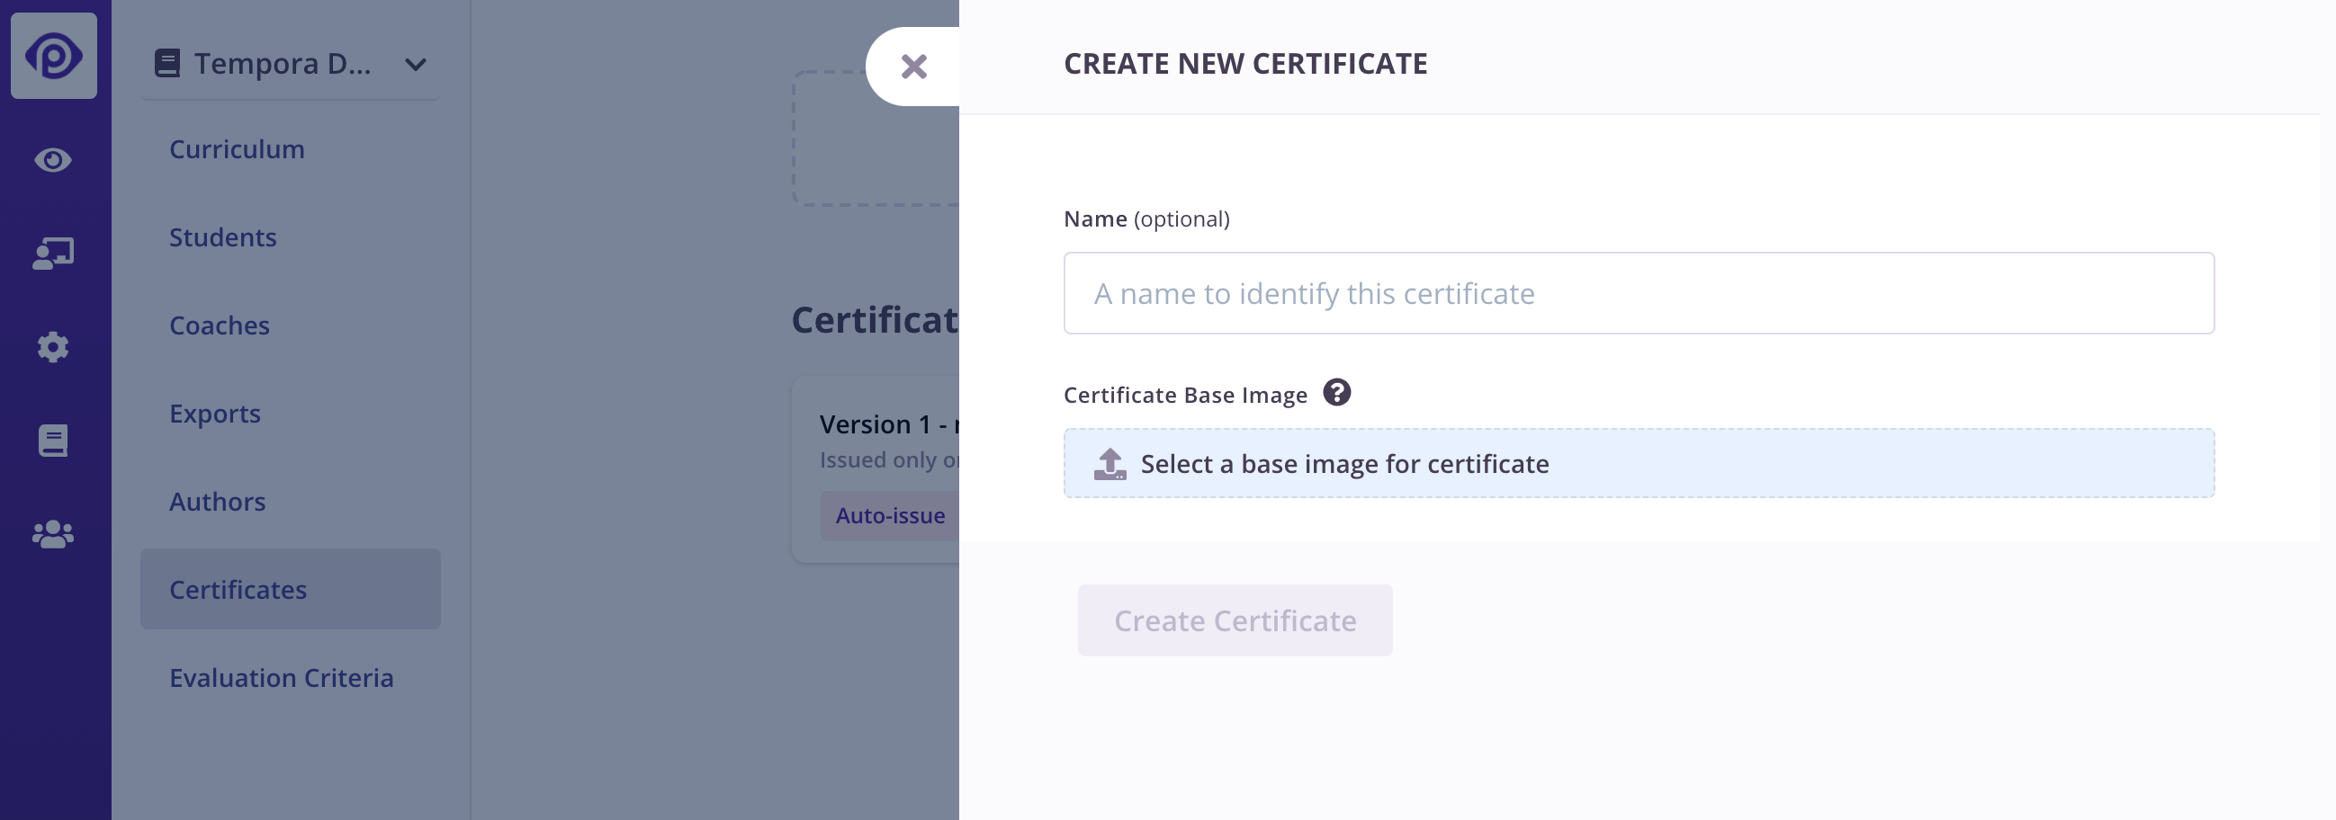Open the coaching screen-share icon in sidebar
This screenshot has height=820, width=2336.
[53, 252]
